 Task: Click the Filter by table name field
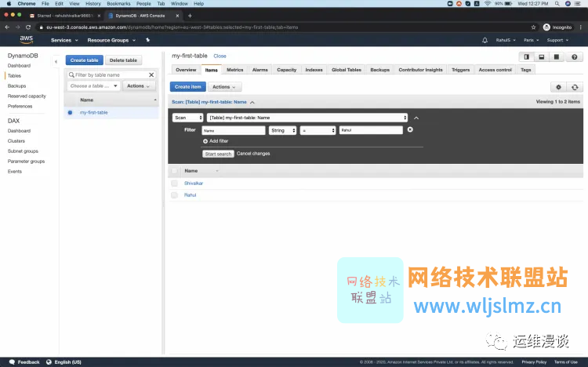(111, 75)
